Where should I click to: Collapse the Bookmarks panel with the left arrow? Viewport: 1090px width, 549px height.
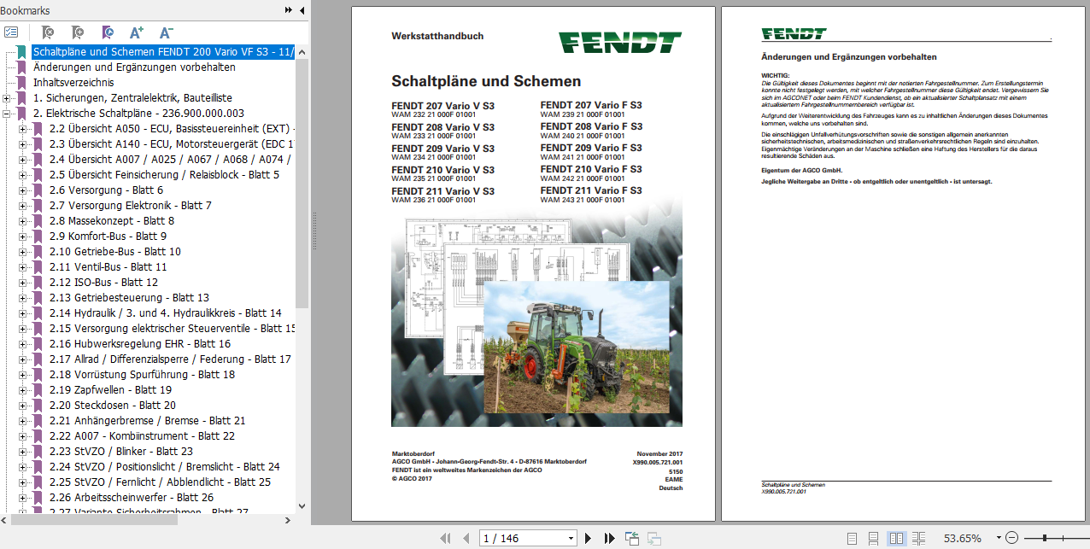(302, 10)
